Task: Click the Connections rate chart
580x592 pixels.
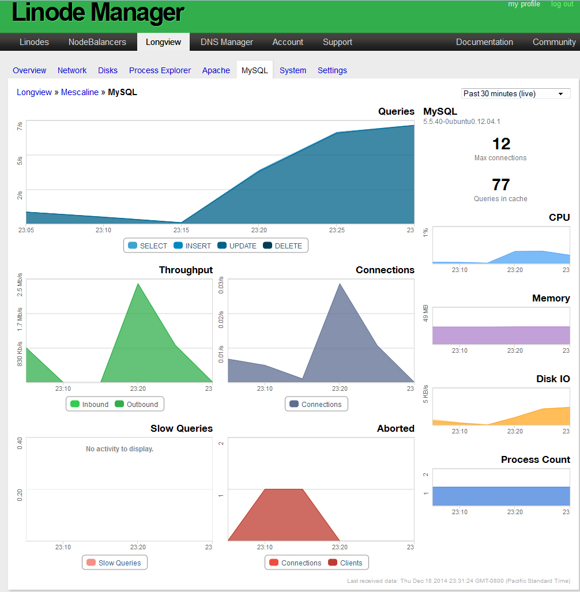Action: [321, 331]
